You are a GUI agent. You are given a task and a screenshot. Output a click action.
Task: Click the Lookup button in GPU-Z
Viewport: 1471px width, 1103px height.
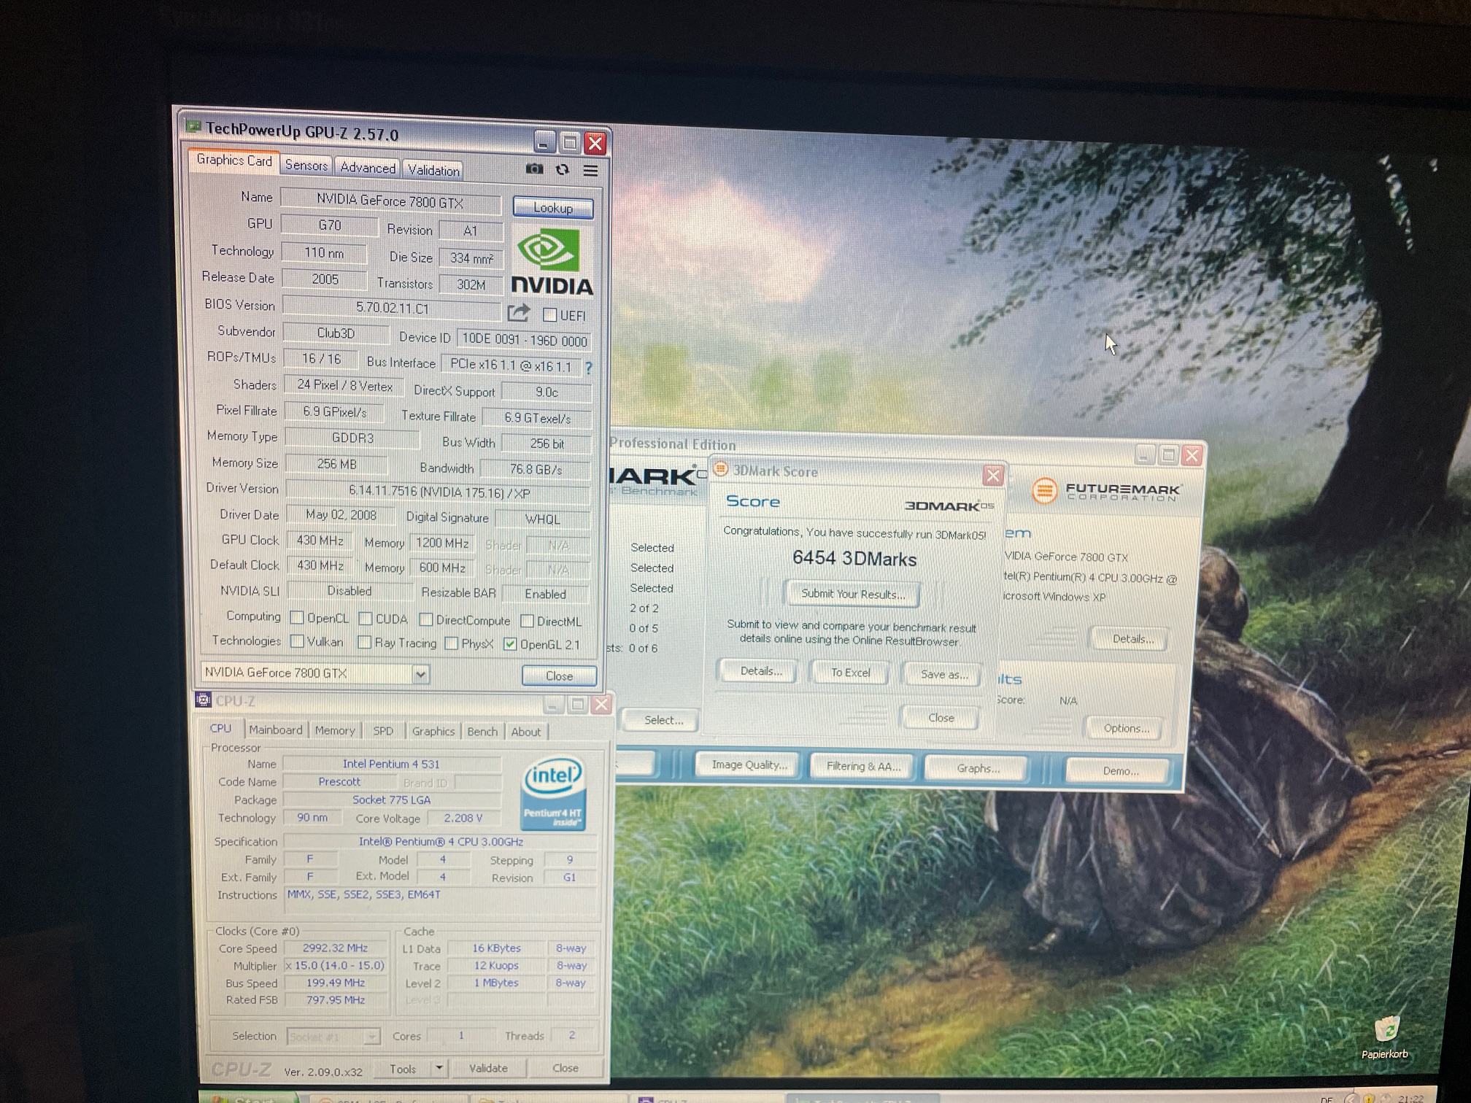[553, 208]
